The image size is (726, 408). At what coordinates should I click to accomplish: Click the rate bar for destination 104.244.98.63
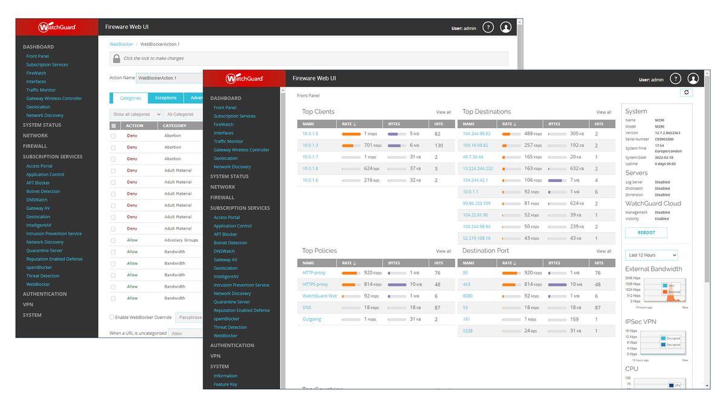(512, 134)
